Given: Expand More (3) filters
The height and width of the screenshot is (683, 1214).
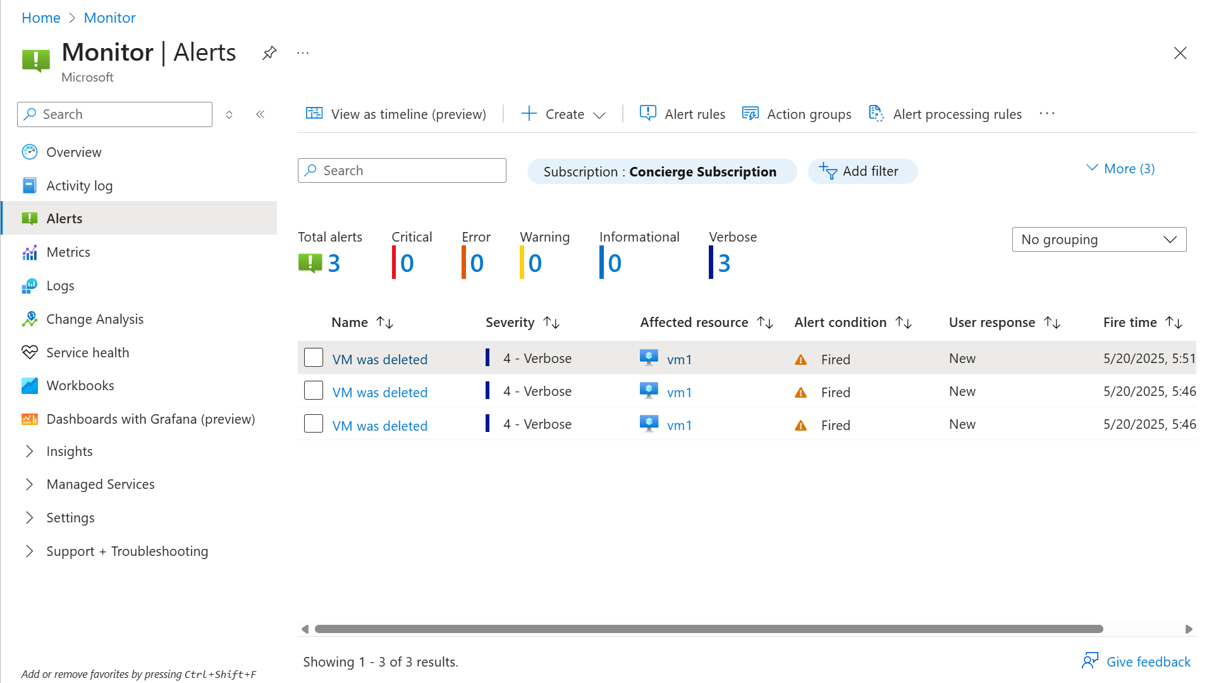Looking at the screenshot, I should coord(1120,169).
